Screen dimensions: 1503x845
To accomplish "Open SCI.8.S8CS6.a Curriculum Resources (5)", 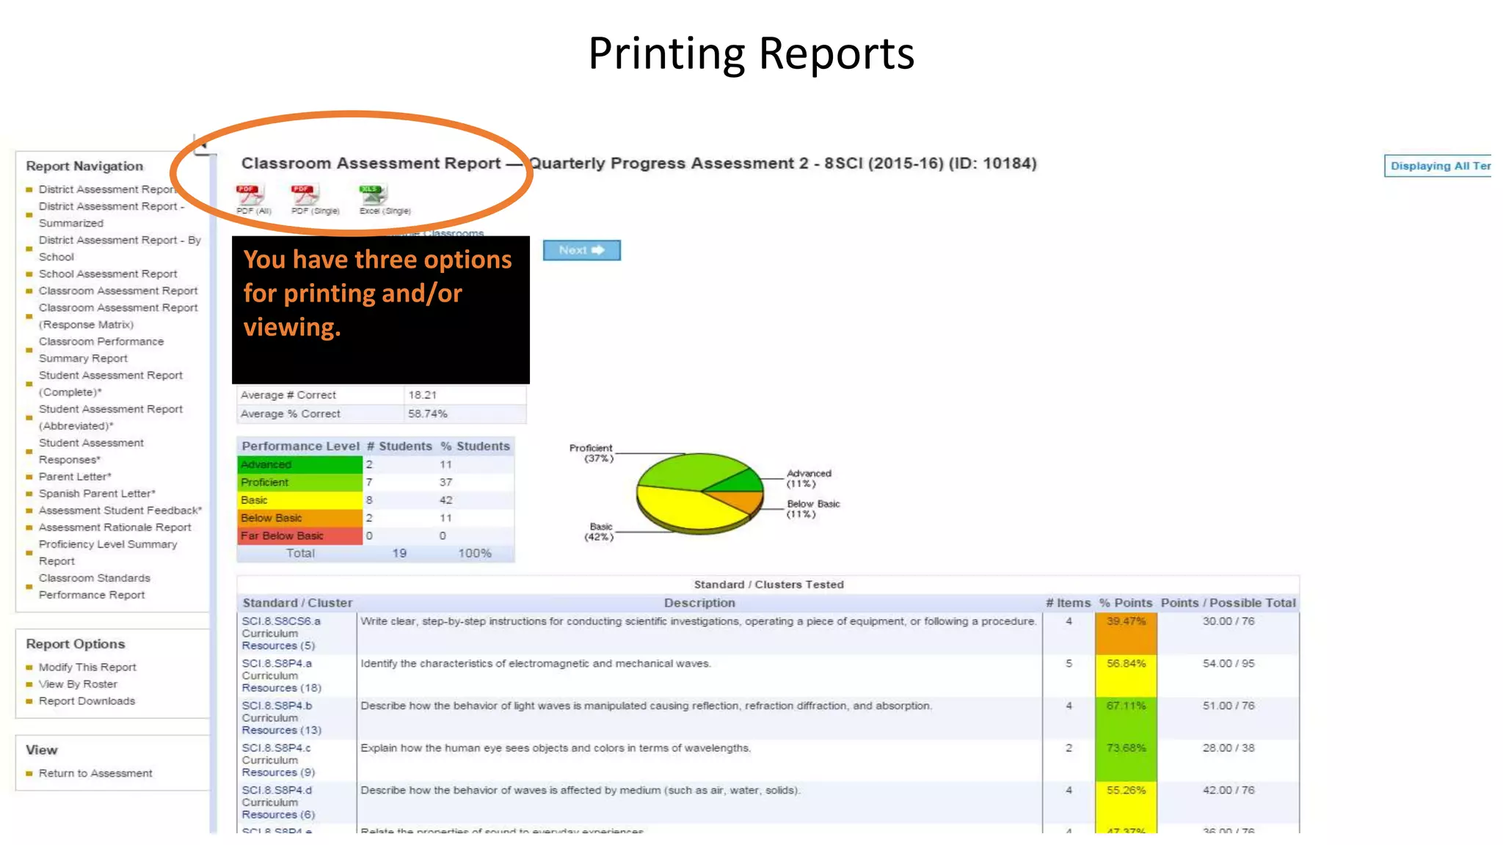I will tap(278, 645).
